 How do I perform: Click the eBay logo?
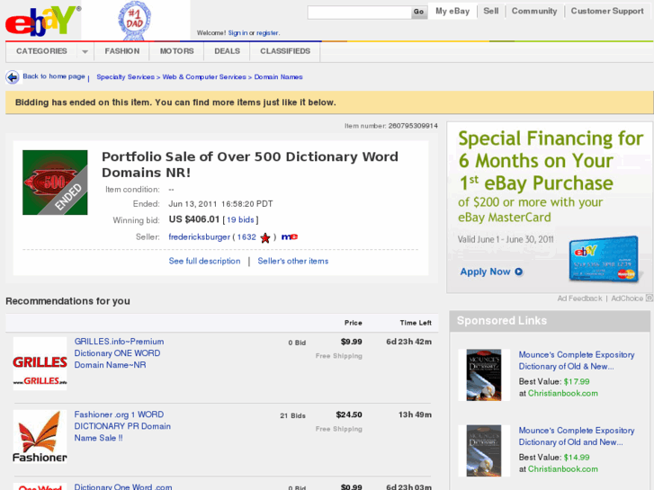click(x=42, y=20)
